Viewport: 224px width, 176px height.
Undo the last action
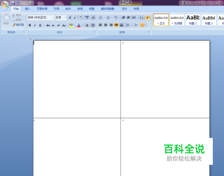coord(18,3)
